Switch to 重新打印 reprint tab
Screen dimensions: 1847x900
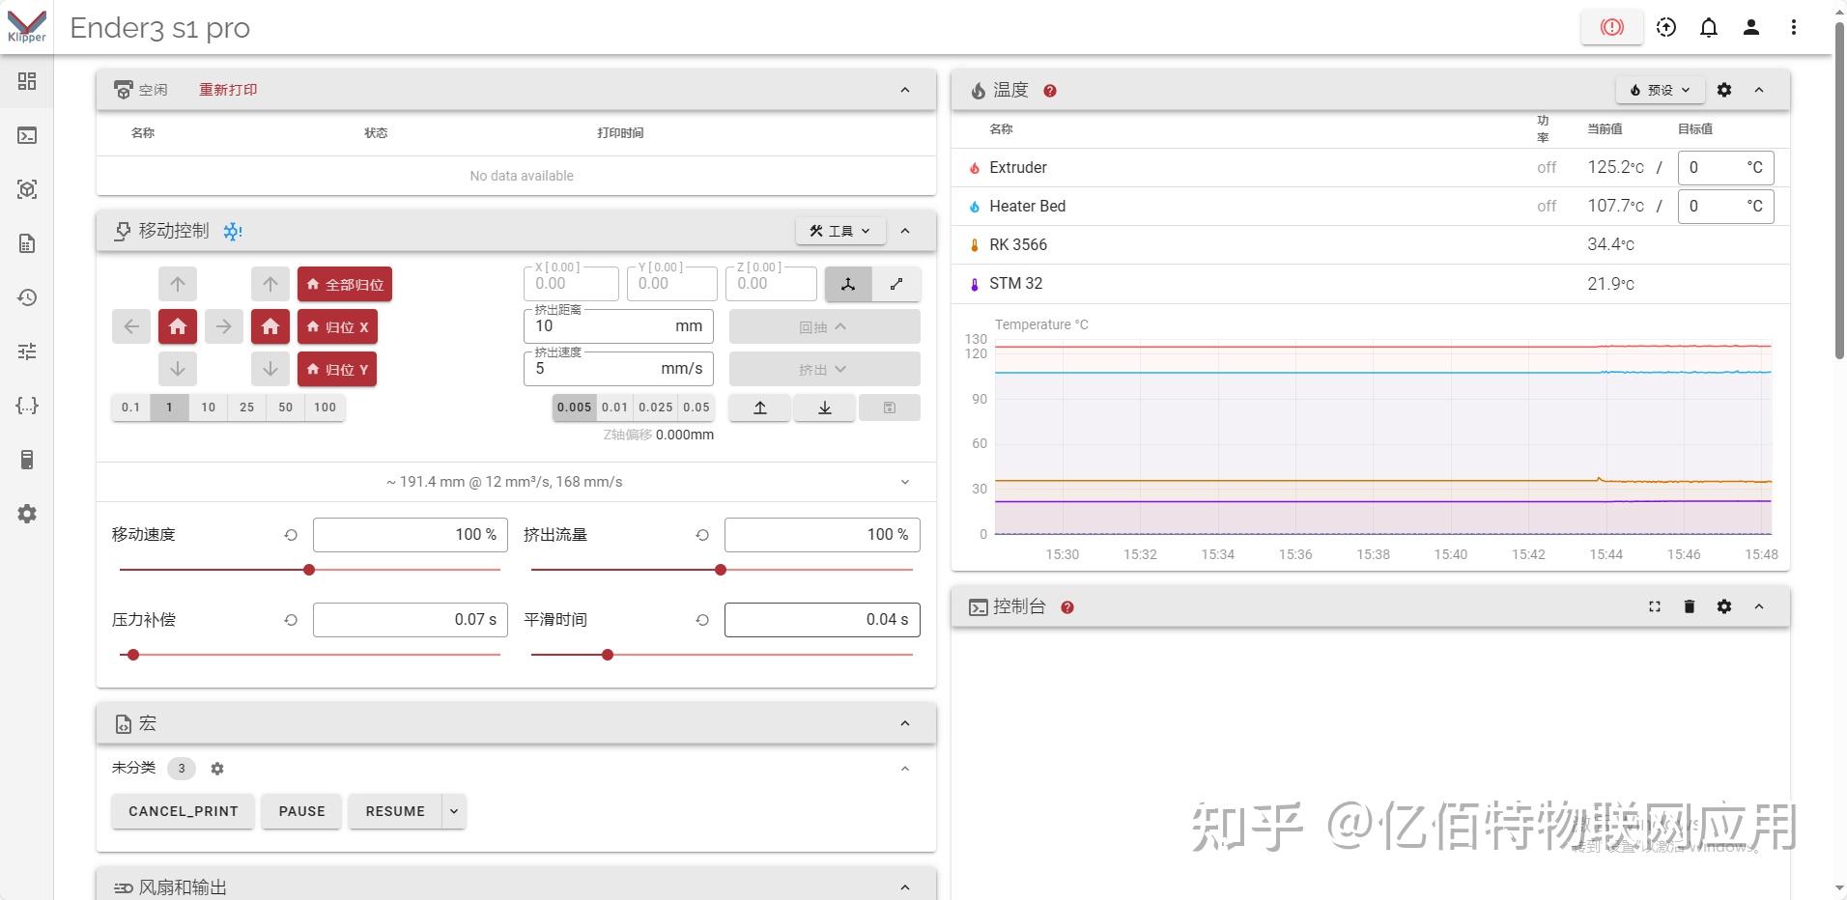click(x=228, y=89)
